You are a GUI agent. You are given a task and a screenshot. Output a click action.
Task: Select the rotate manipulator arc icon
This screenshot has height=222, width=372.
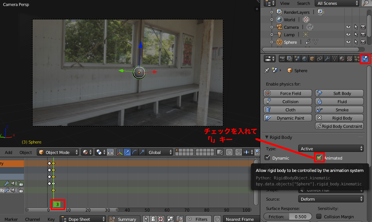point(134,152)
